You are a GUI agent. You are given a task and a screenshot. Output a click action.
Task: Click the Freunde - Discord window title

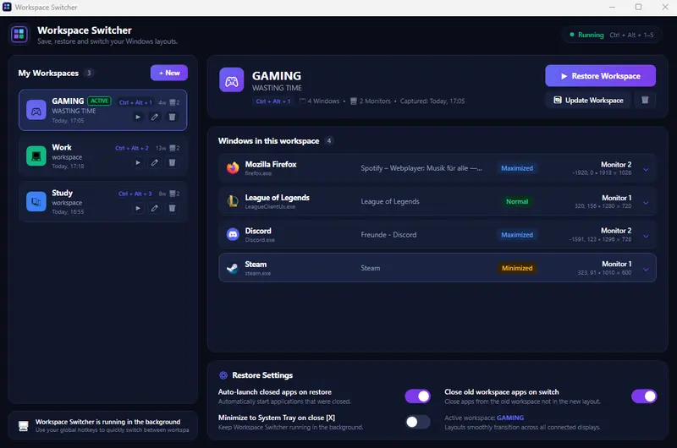(388, 234)
